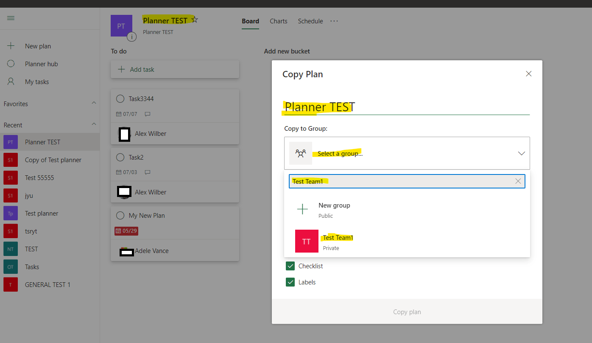
Task: Click Add new bucket
Action: tap(287, 51)
